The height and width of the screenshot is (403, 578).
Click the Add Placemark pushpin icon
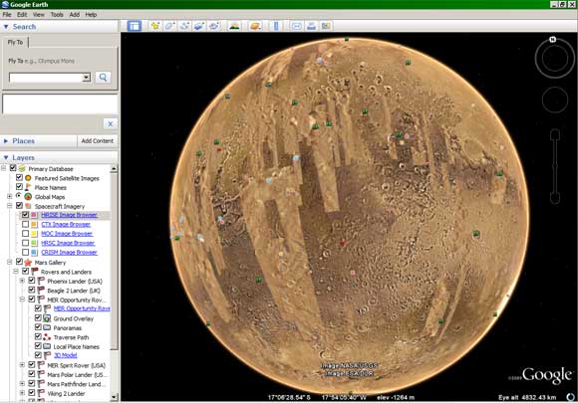(x=155, y=26)
